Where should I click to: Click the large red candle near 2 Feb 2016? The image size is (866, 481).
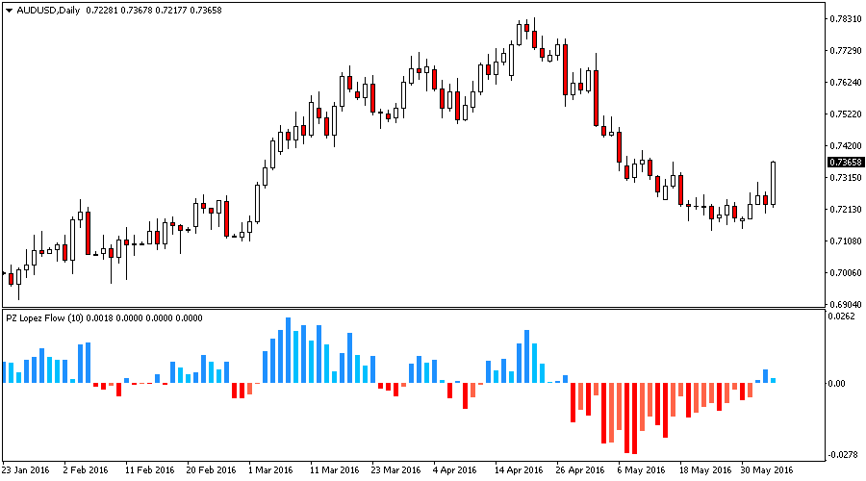coord(88,233)
